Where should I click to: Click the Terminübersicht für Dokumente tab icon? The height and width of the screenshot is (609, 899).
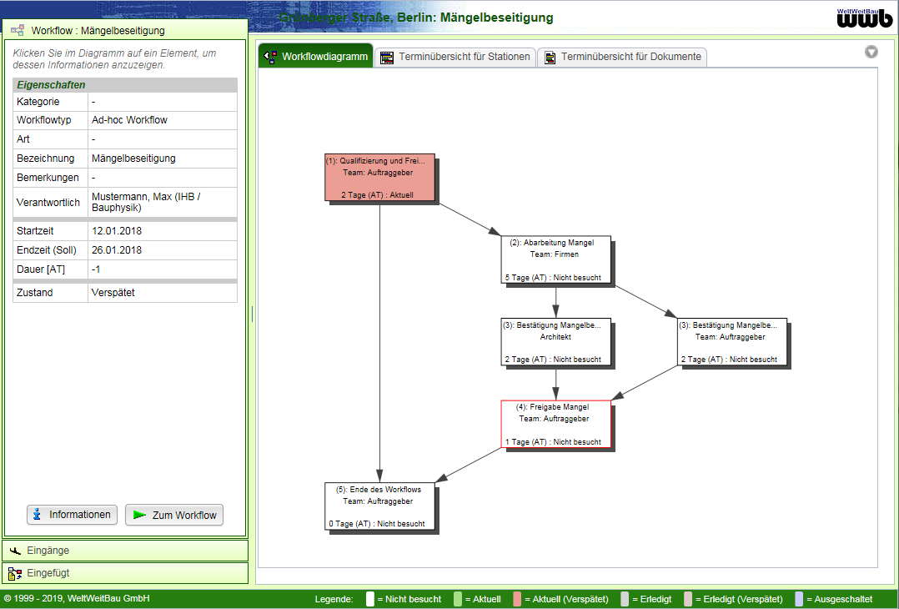[550, 58]
